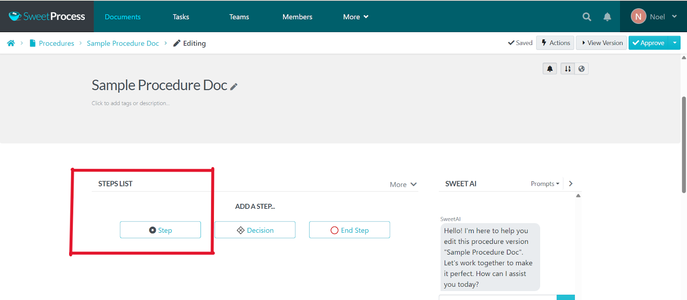Viewport: 687px width, 300px height.
Task: Click Sample Procedure Doc breadcrumb
Action: 123,43
